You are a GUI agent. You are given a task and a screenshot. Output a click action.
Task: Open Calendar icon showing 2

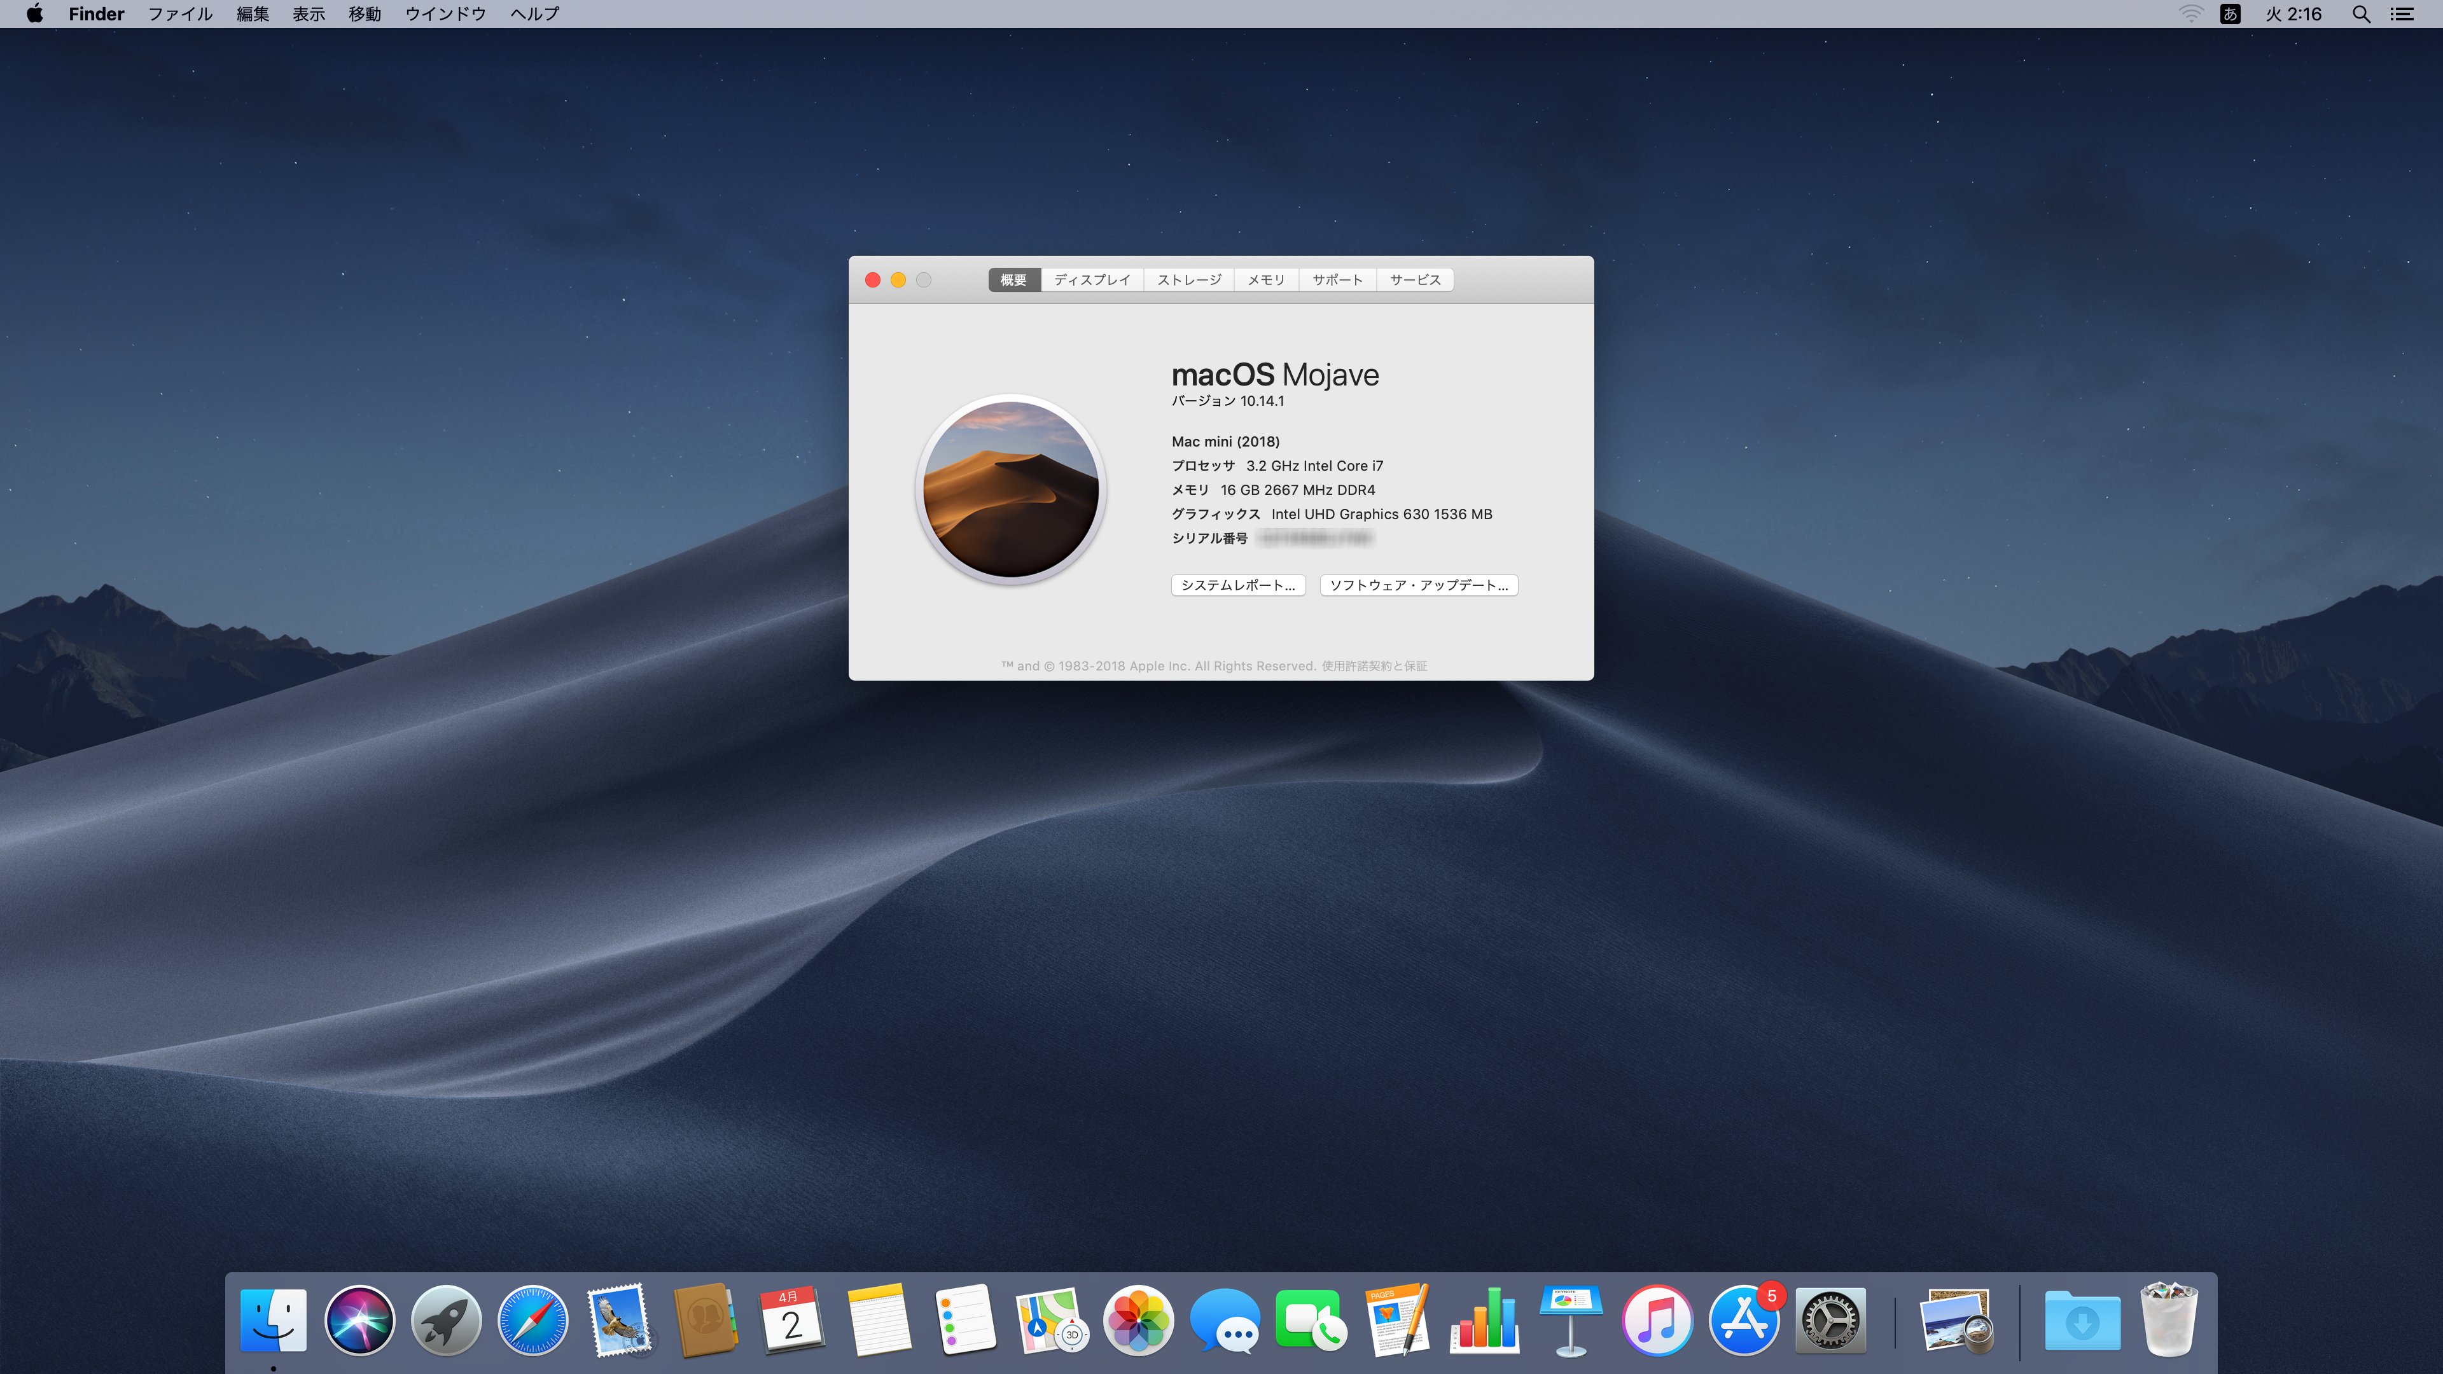[792, 1320]
